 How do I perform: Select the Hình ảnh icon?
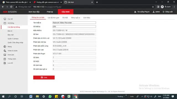pos(5,55)
